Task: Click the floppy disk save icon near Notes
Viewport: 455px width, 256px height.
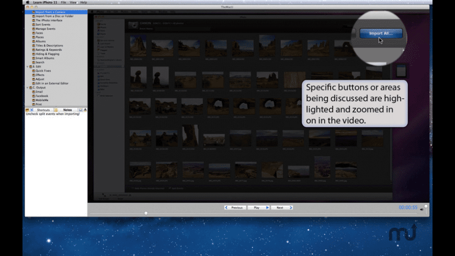Action: click(81, 110)
